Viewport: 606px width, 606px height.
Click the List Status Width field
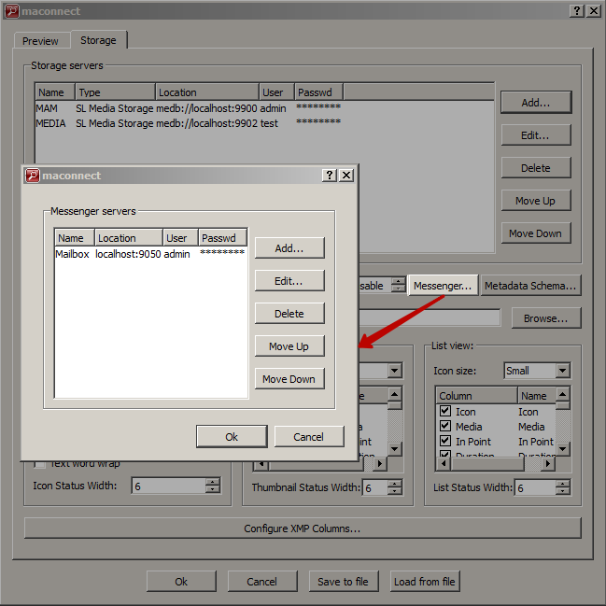click(535, 487)
